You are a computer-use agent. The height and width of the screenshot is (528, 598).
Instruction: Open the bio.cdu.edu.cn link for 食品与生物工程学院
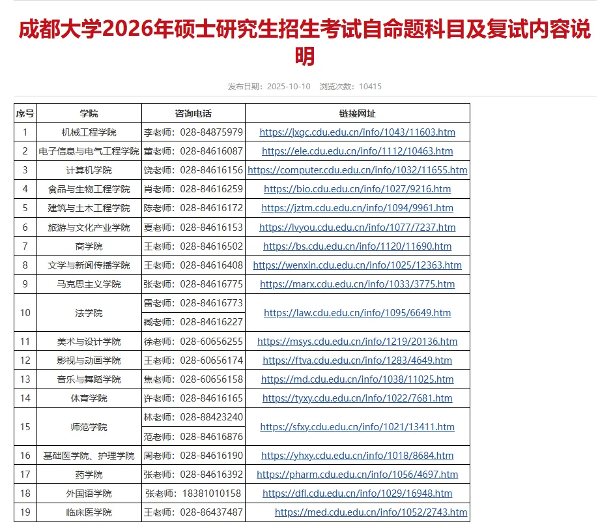click(358, 189)
